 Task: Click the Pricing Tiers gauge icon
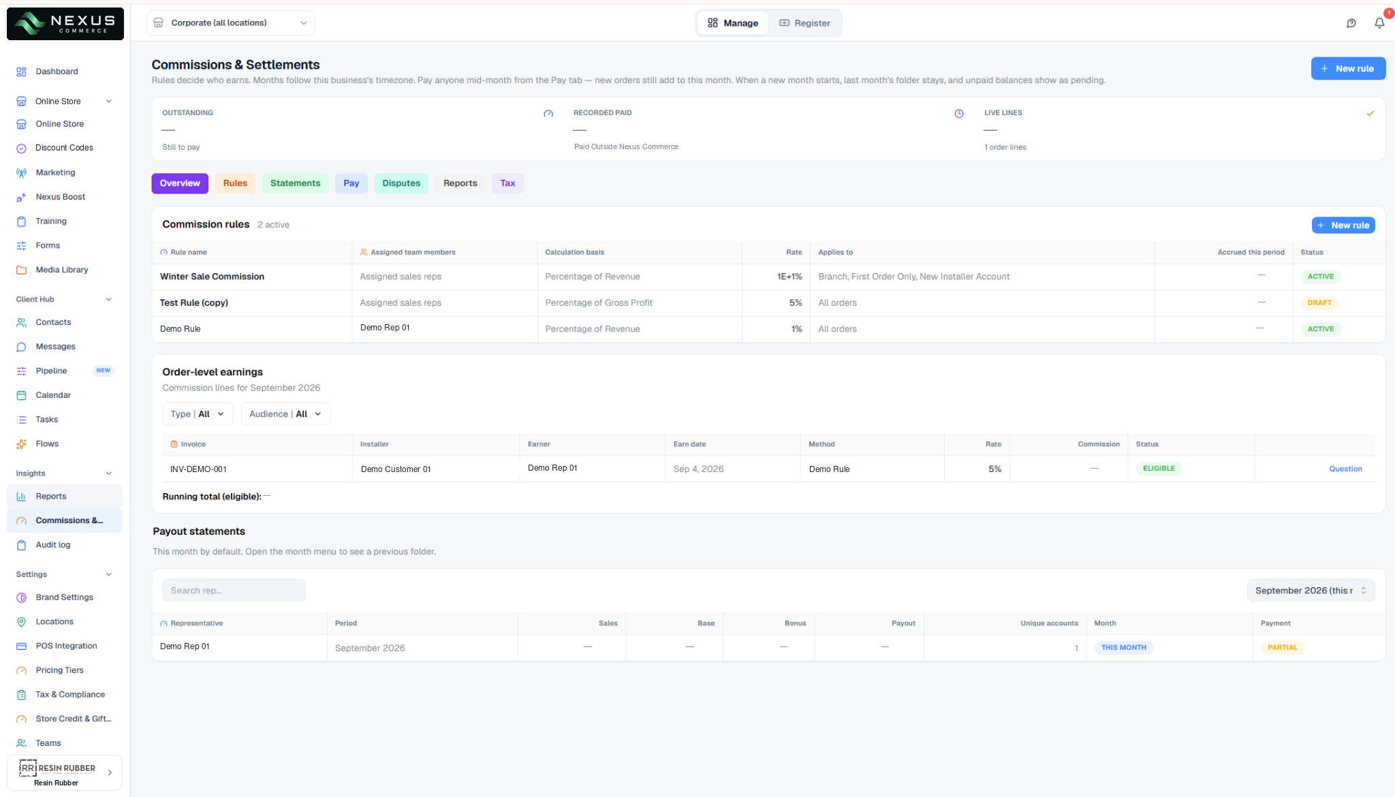tap(21, 670)
